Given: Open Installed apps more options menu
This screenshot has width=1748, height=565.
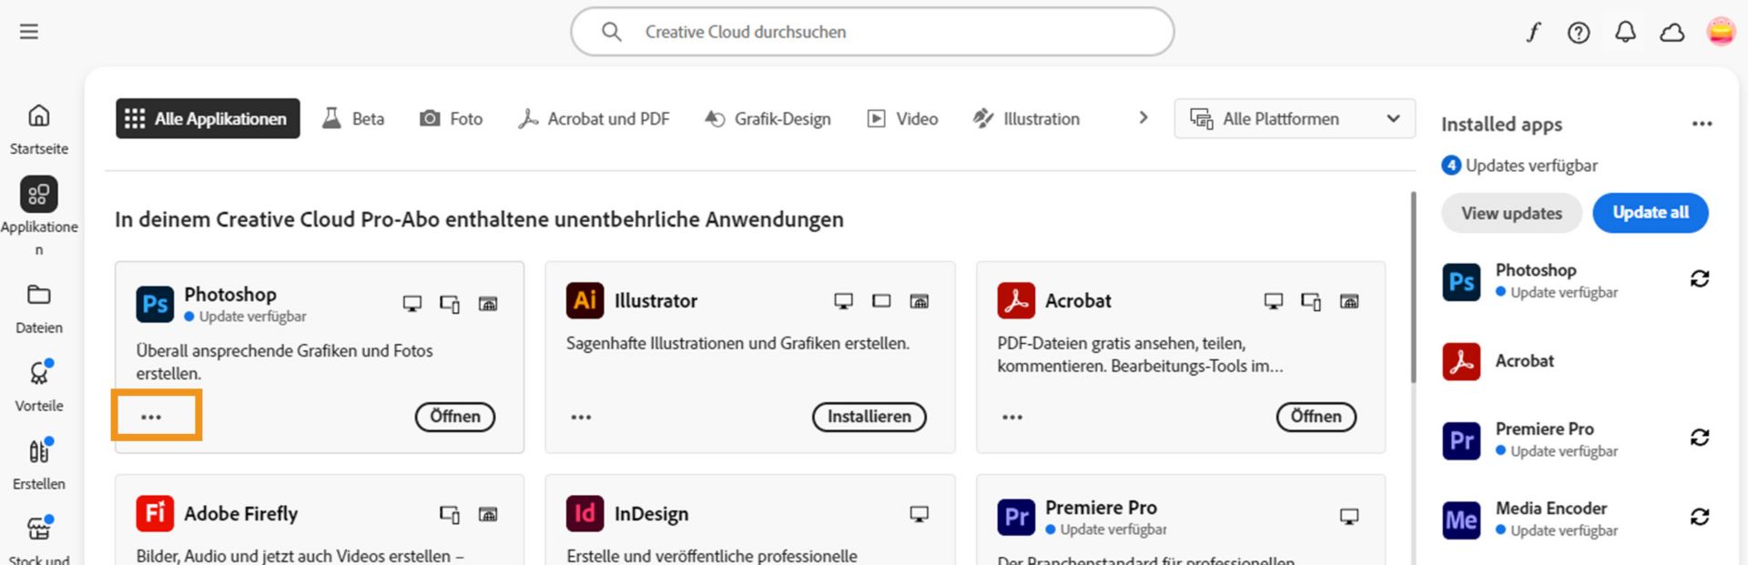Looking at the screenshot, I should pos(1702,124).
